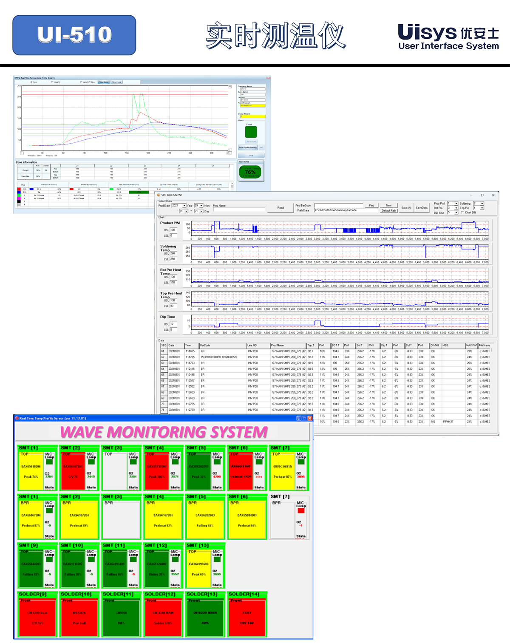Screen dimensions: 510x643
Task: Click the red M/C Lamp in SMT [7] BPR
Action: click(x=301, y=510)
